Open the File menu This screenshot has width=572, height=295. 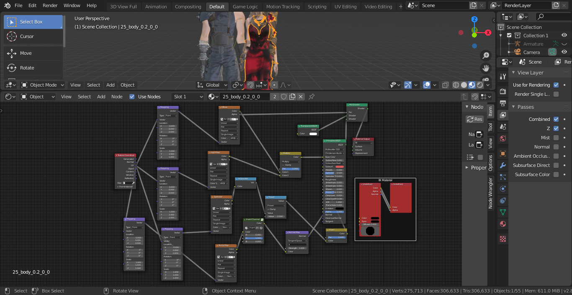click(18, 5)
